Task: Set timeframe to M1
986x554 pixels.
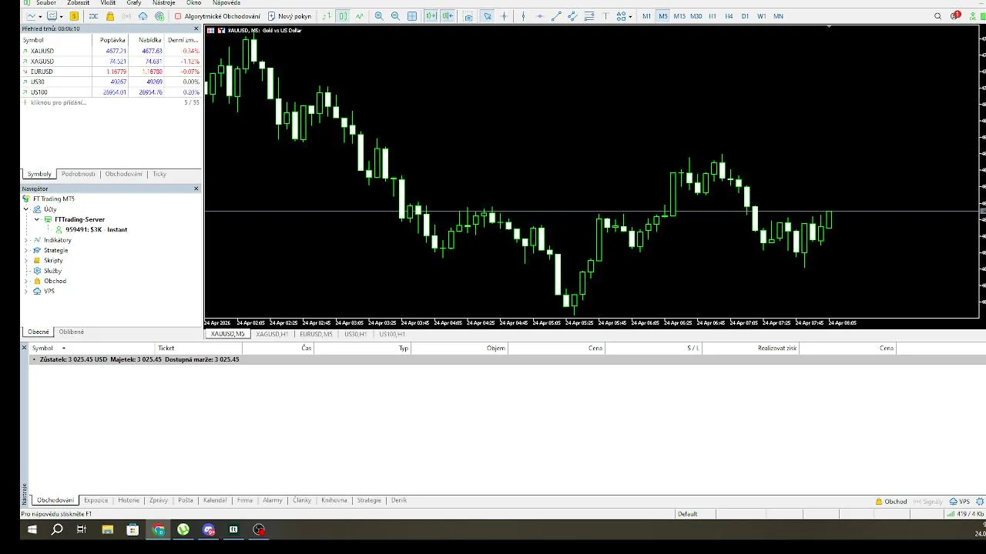Action: (646, 16)
